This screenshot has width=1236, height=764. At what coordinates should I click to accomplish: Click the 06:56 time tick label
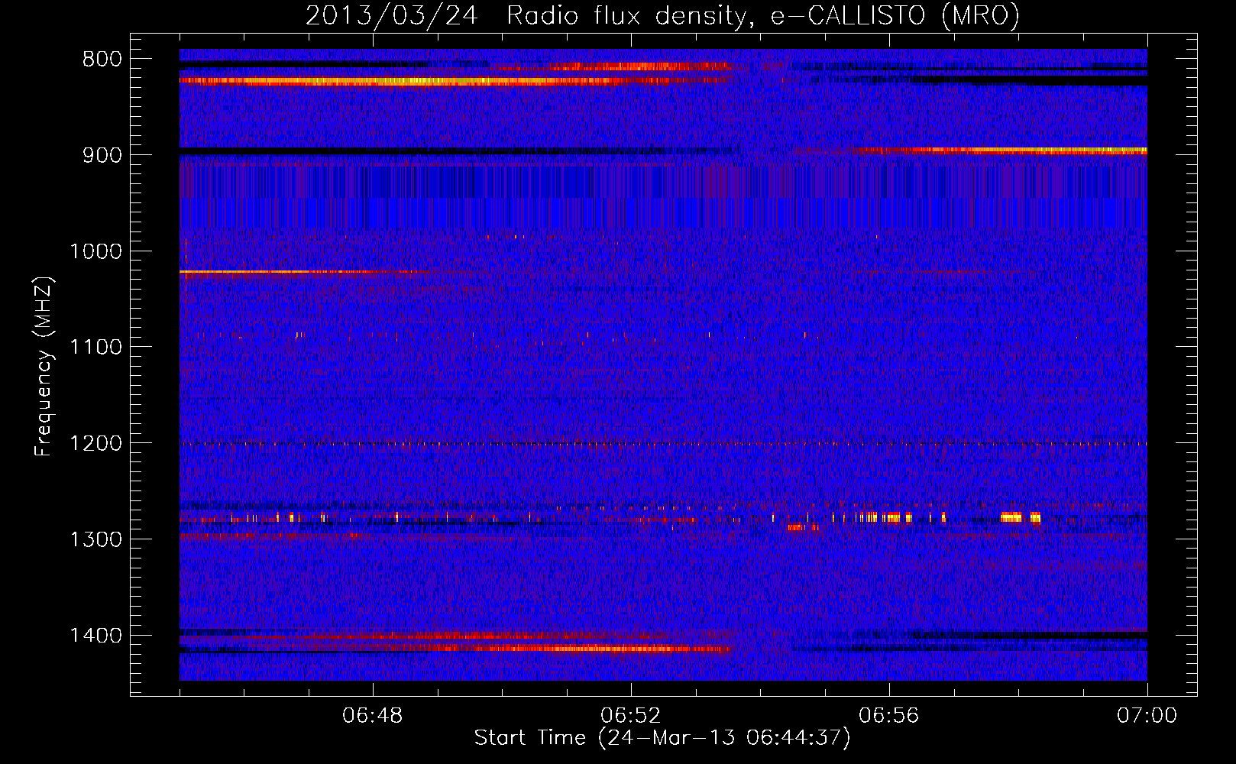coord(889,716)
